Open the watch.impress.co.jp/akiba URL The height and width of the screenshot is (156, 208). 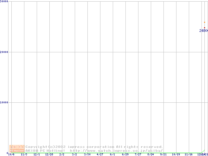point(116,151)
